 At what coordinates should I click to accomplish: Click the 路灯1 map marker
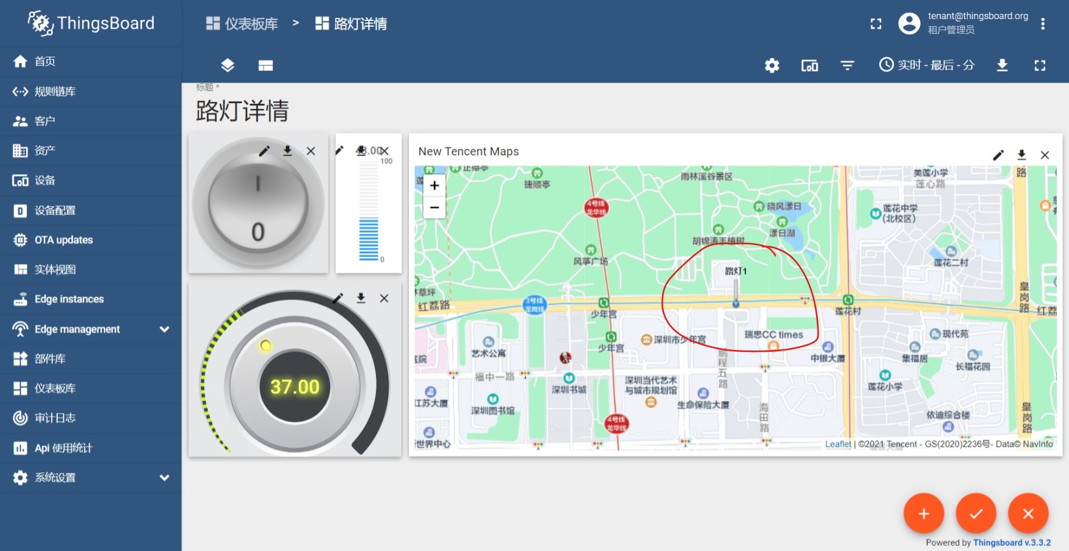736,293
